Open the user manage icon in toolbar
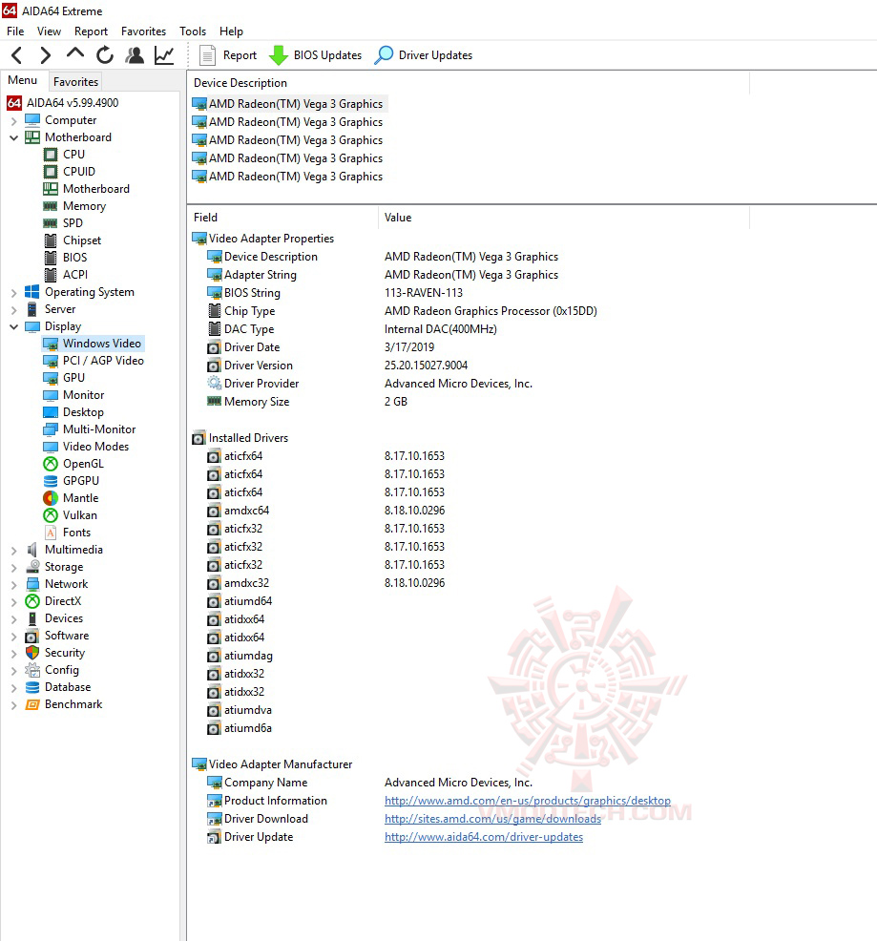The width and height of the screenshot is (877, 941). 135,55
